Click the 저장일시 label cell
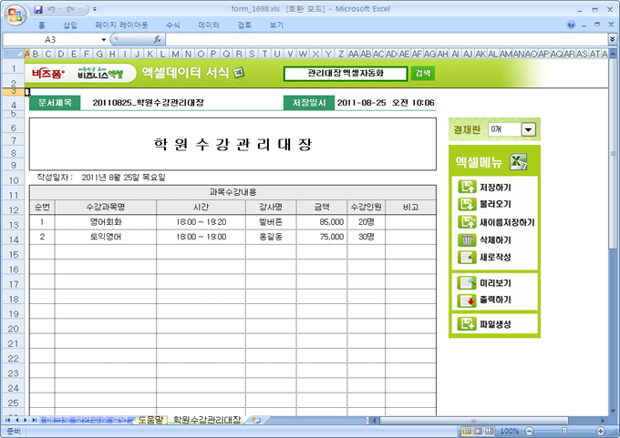The width and height of the screenshot is (620, 438). click(x=309, y=103)
